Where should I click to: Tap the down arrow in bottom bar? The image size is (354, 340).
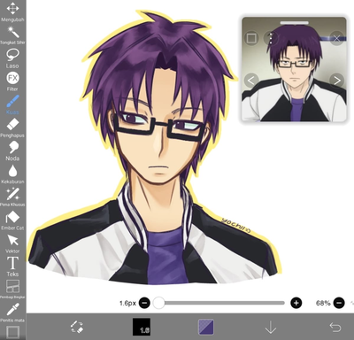(271, 327)
